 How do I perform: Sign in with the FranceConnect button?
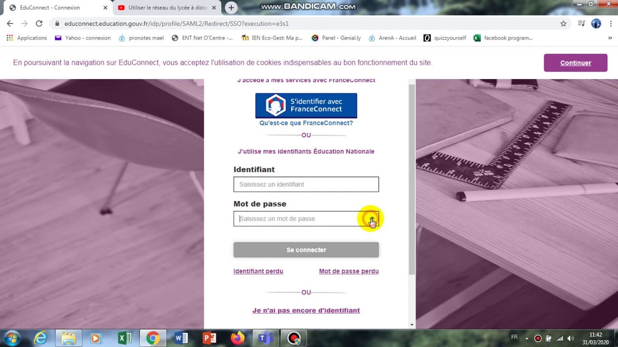click(x=306, y=106)
